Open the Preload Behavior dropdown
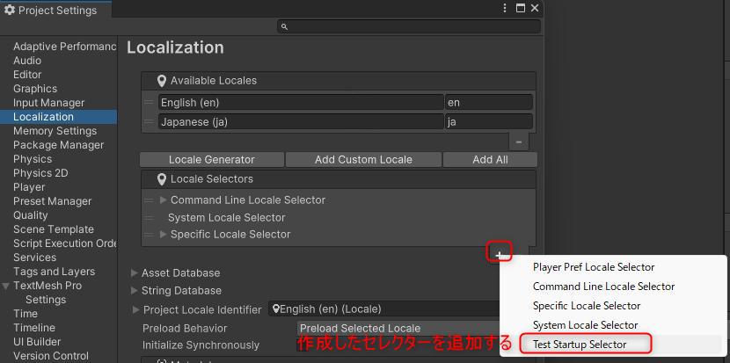Image resolution: width=730 pixels, height=363 pixels. (x=398, y=329)
